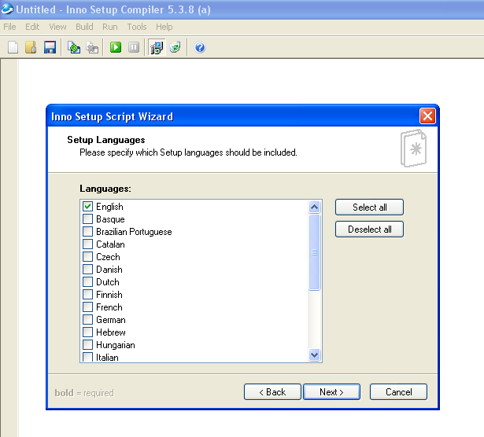484x437 pixels.
Task: Enable the Danish language checkbox
Action: click(x=87, y=269)
